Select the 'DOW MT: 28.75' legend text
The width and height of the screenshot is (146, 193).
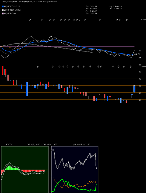point(12,10)
